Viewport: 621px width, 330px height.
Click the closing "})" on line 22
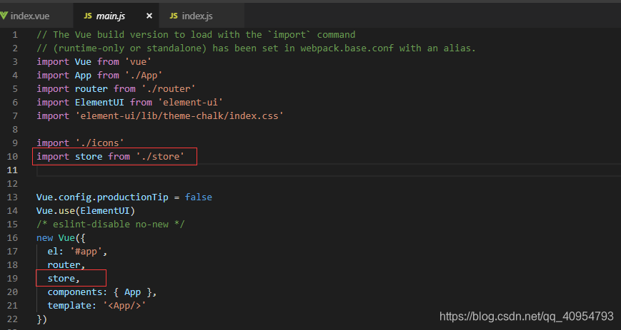41,319
